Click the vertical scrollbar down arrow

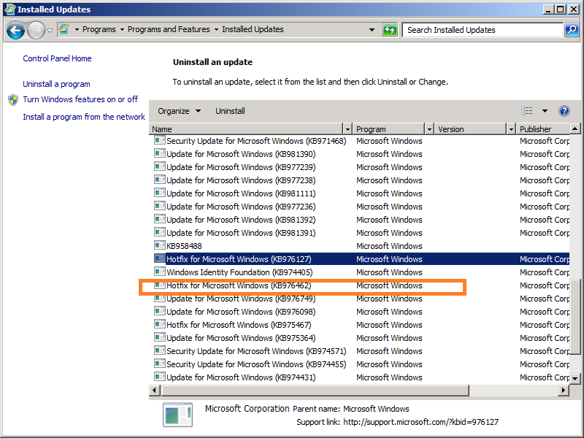tap(575, 378)
